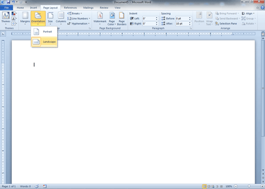Switch to the View tab
The height and width of the screenshot is (189, 265).
click(117, 8)
